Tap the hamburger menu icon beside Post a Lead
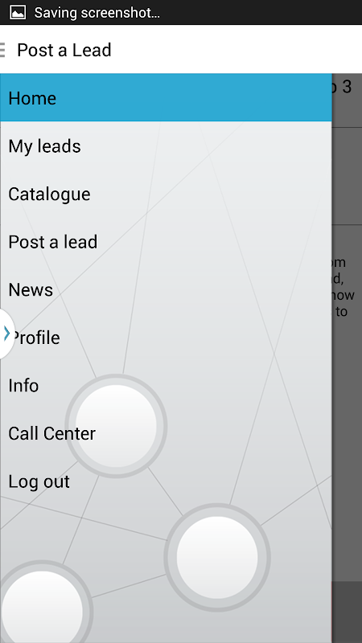 click(2, 50)
